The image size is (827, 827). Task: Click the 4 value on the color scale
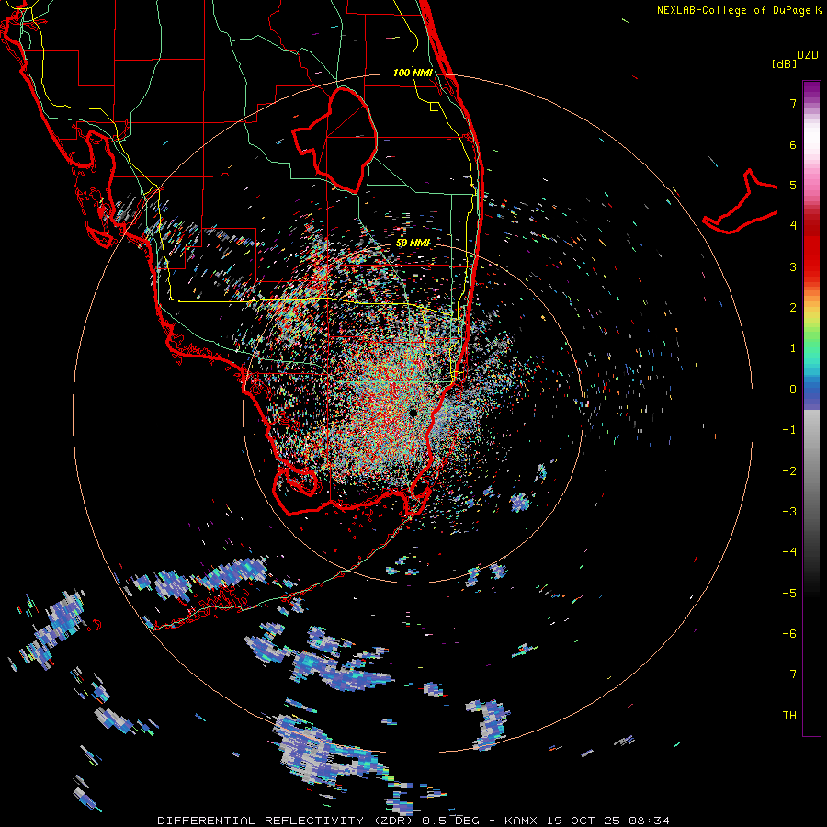tap(793, 226)
